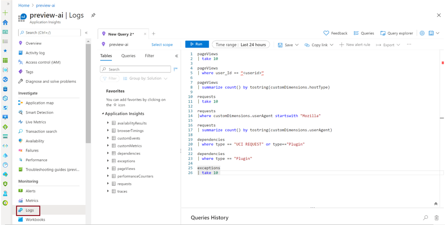Image resolution: width=445 pixels, height=225 pixels.
Task: Switch to the Tables tab
Action: [x=106, y=56]
